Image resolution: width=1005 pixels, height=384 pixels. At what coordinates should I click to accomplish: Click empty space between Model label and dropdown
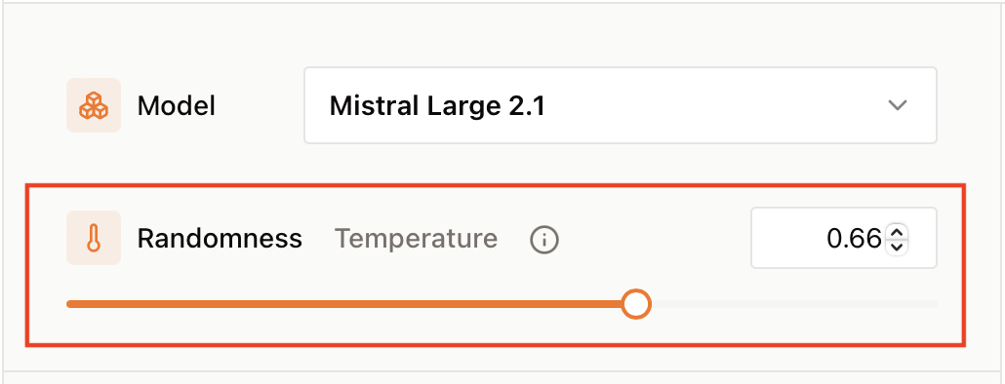tap(260, 105)
